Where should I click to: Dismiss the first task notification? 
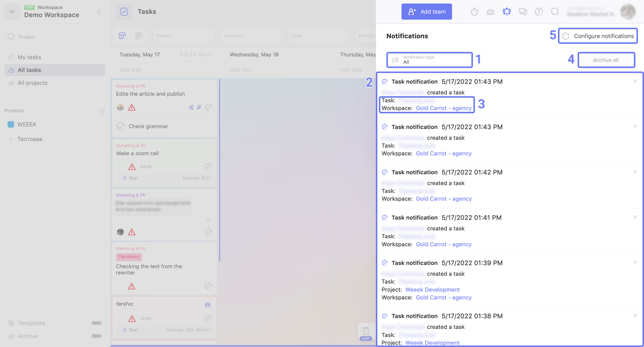click(x=635, y=82)
